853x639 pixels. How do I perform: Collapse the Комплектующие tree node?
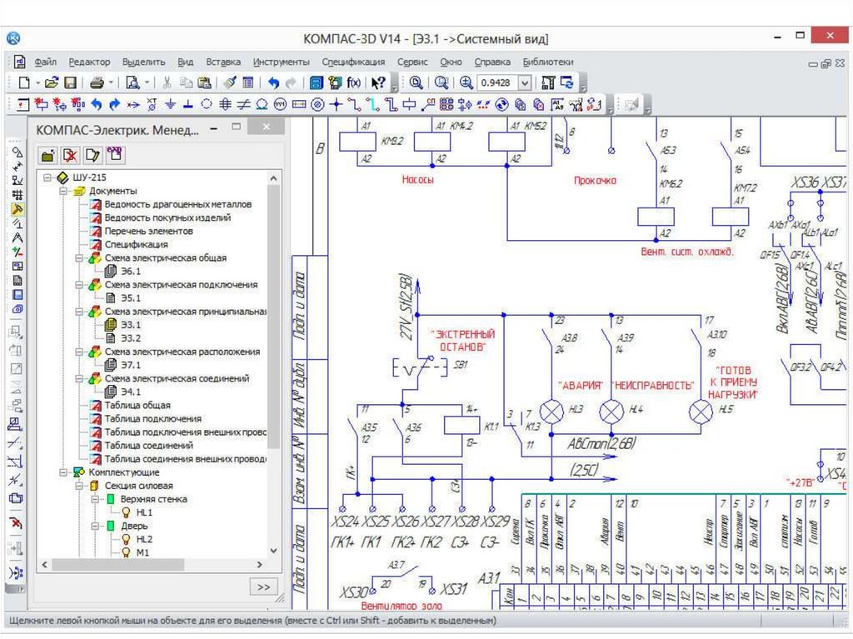[x=63, y=472]
